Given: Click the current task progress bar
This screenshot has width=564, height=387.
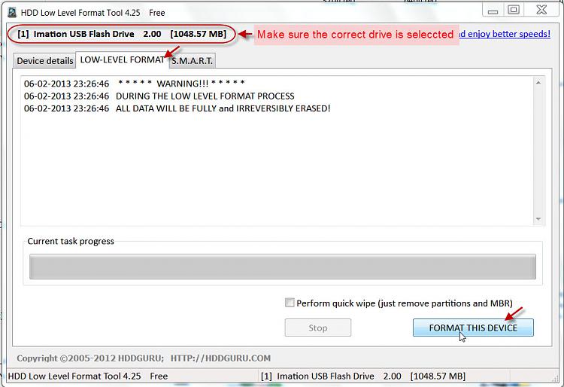Looking at the screenshot, I should coord(282,267).
